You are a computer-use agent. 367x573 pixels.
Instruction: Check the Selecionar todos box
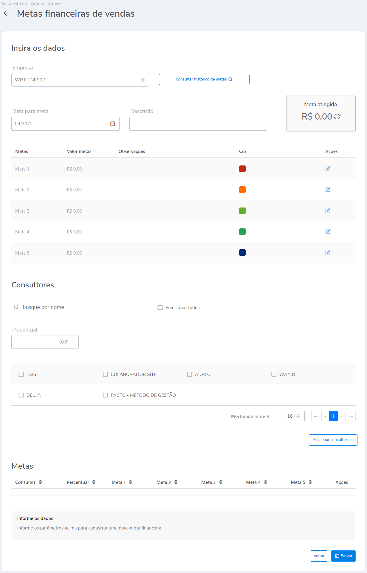[160, 308]
